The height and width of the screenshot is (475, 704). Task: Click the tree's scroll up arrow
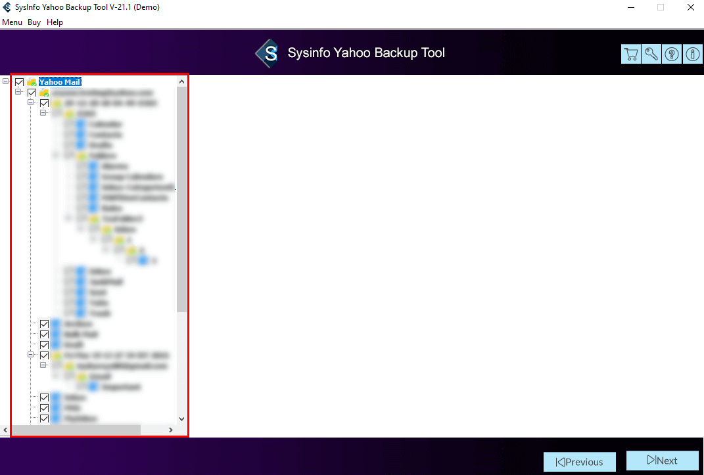[181, 81]
